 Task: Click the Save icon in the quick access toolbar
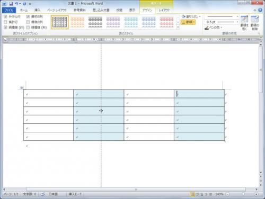coord(11,4)
